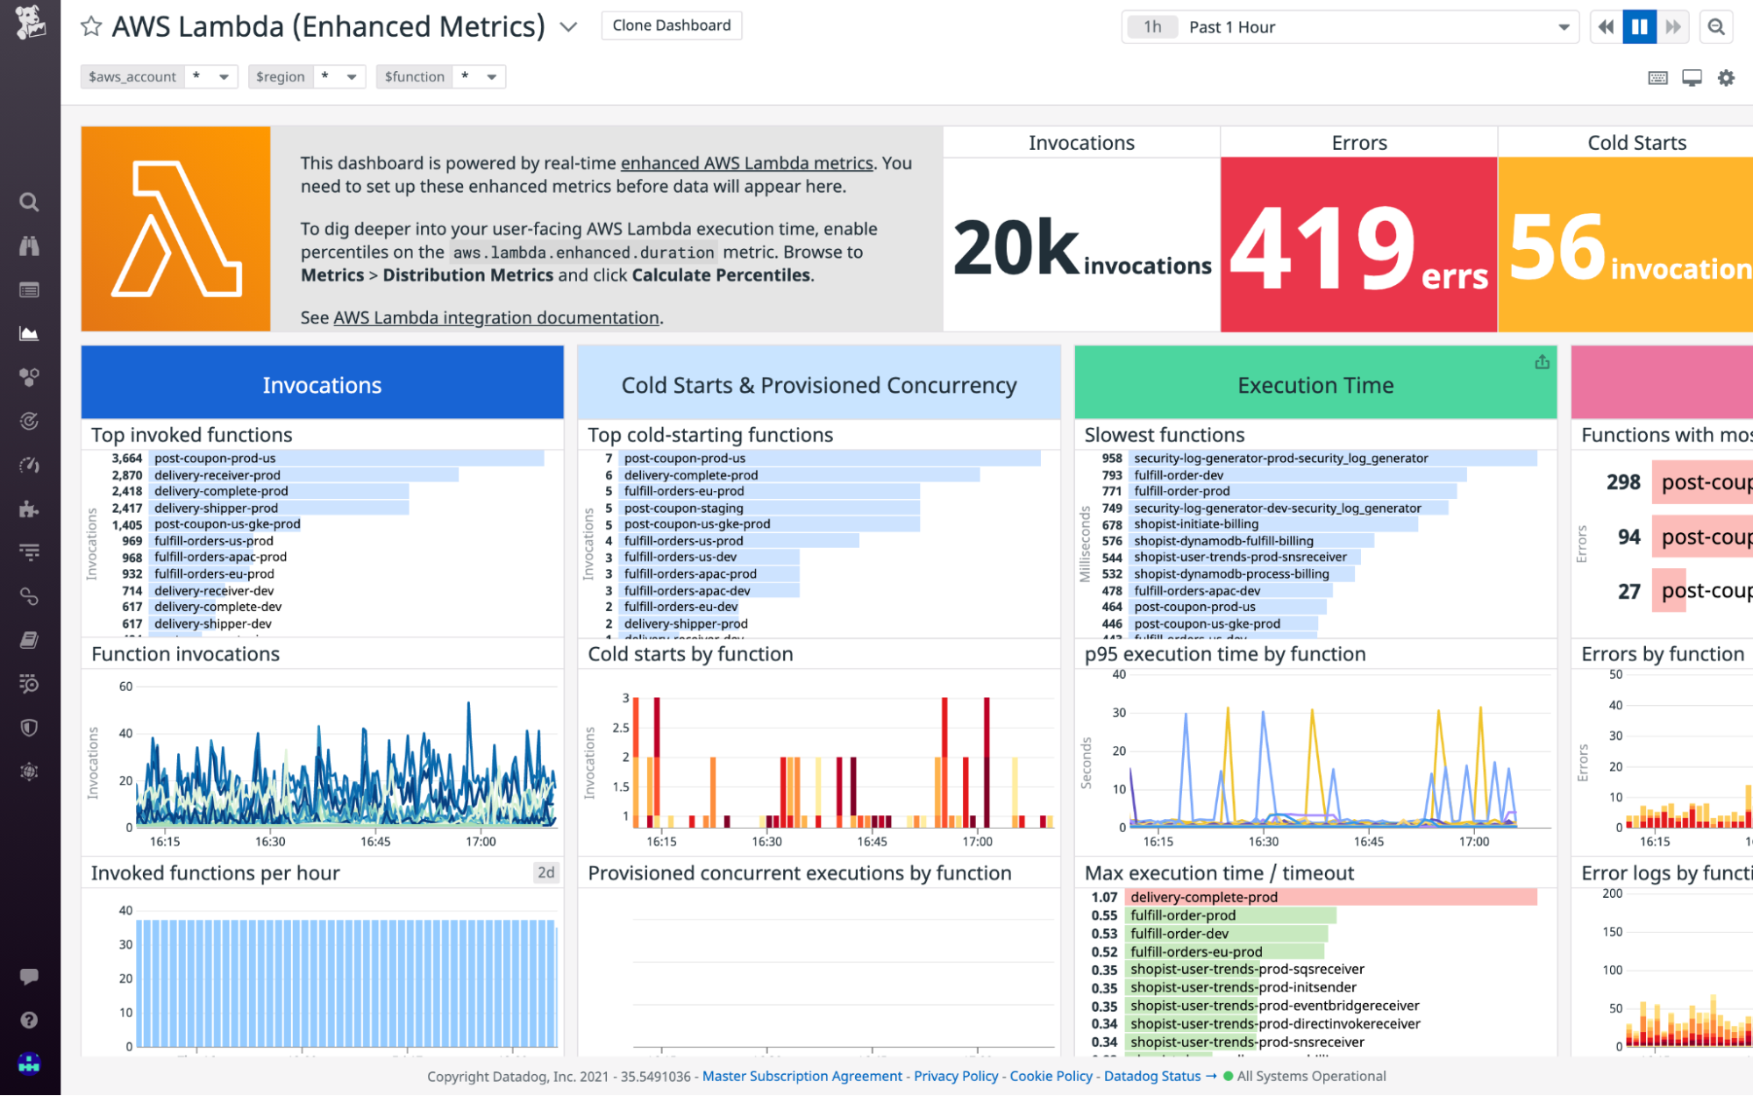Pause live data updates
Viewport: 1753px width, 1096px height.
point(1639,26)
